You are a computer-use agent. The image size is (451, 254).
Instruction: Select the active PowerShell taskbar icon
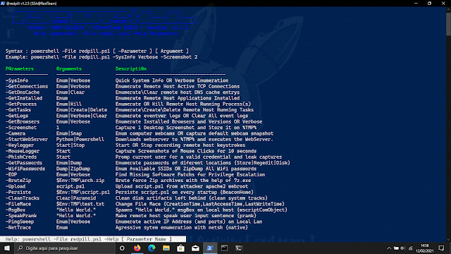coord(210,248)
